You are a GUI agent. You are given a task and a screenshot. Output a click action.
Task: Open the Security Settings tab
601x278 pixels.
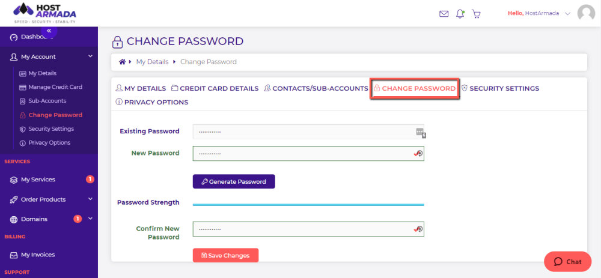coord(500,88)
